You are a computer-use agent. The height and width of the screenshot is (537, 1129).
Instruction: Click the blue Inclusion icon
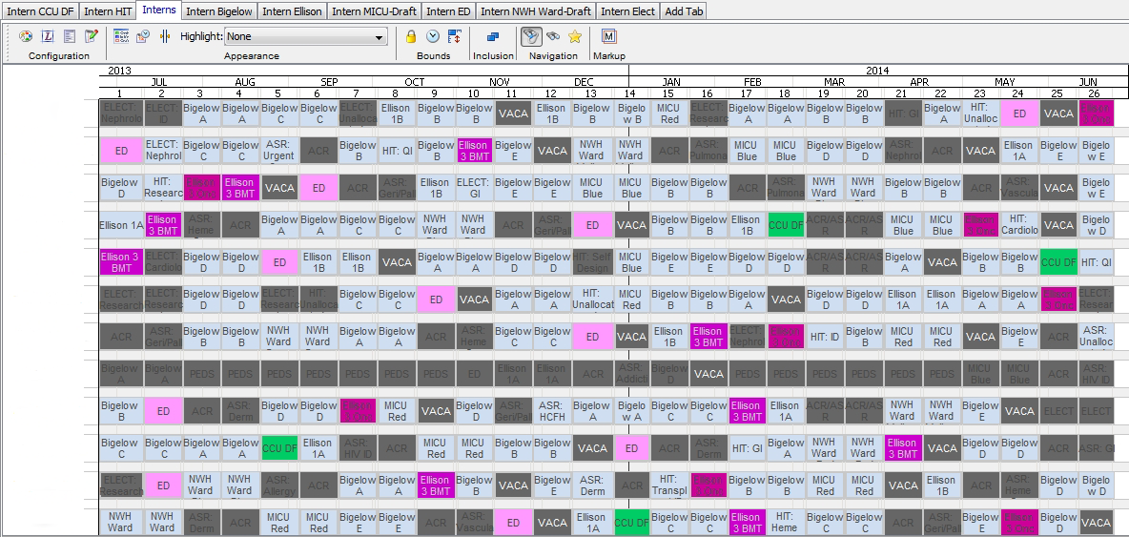(493, 36)
